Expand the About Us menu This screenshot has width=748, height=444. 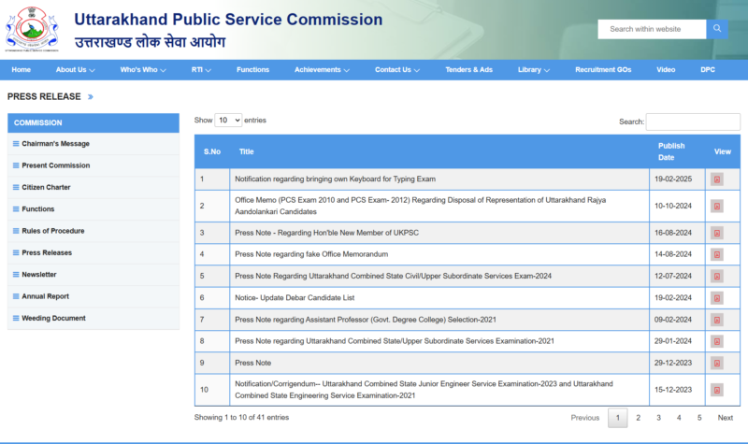pos(76,70)
